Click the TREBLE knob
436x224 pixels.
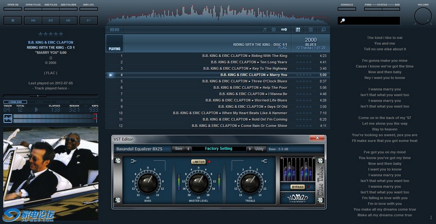coord(250,183)
